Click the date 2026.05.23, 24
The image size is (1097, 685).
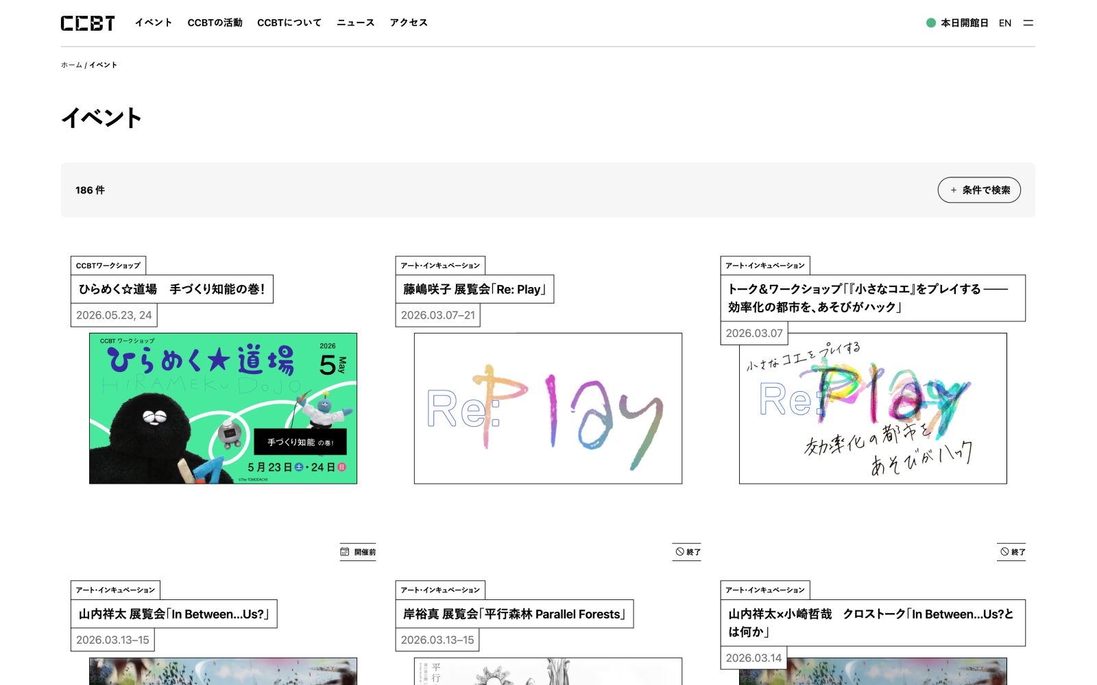(114, 315)
